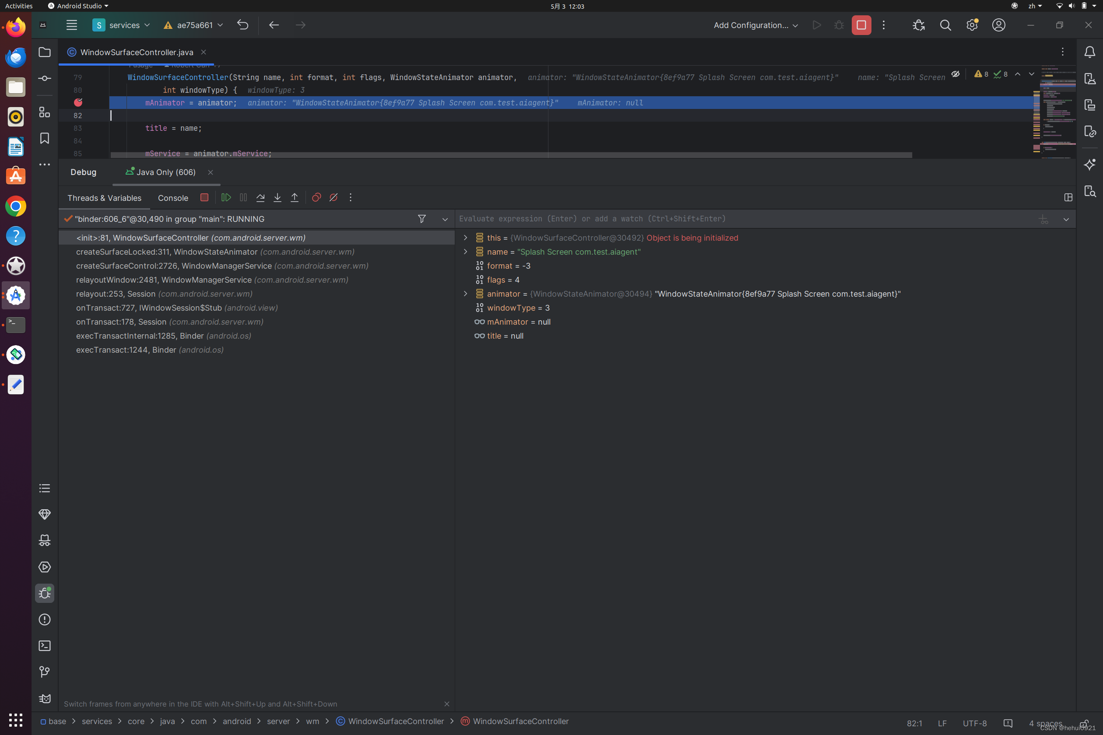Open the Gemini AI sparkle icon in right sidebar
This screenshot has width=1103, height=735.
point(1090,164)
